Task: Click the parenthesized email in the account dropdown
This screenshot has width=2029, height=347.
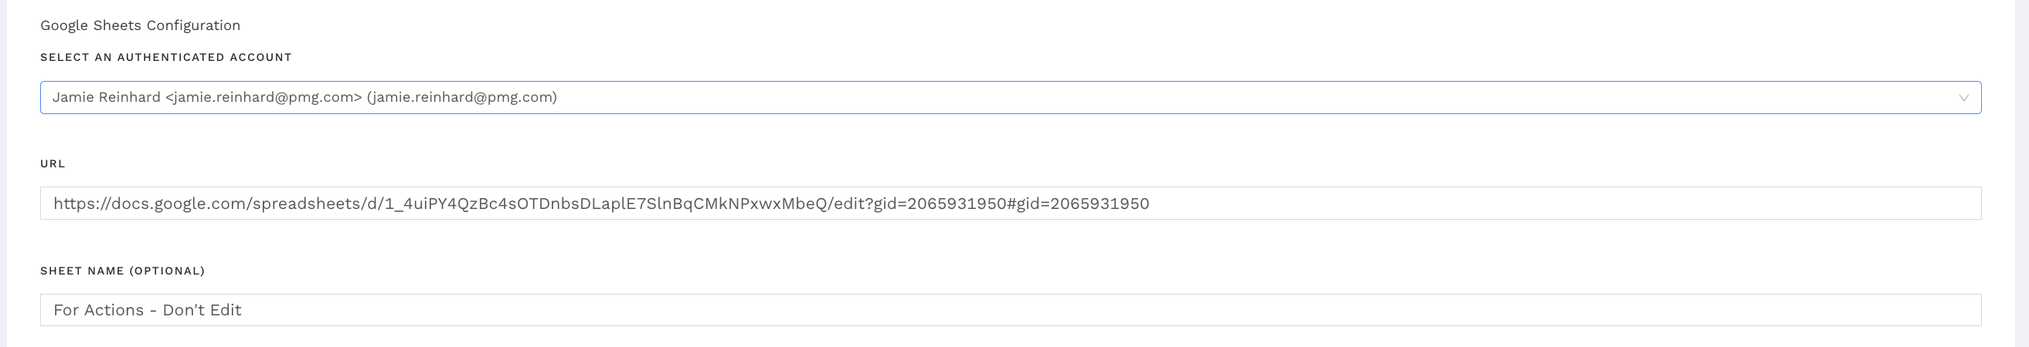Action: [x=461, y=98]
